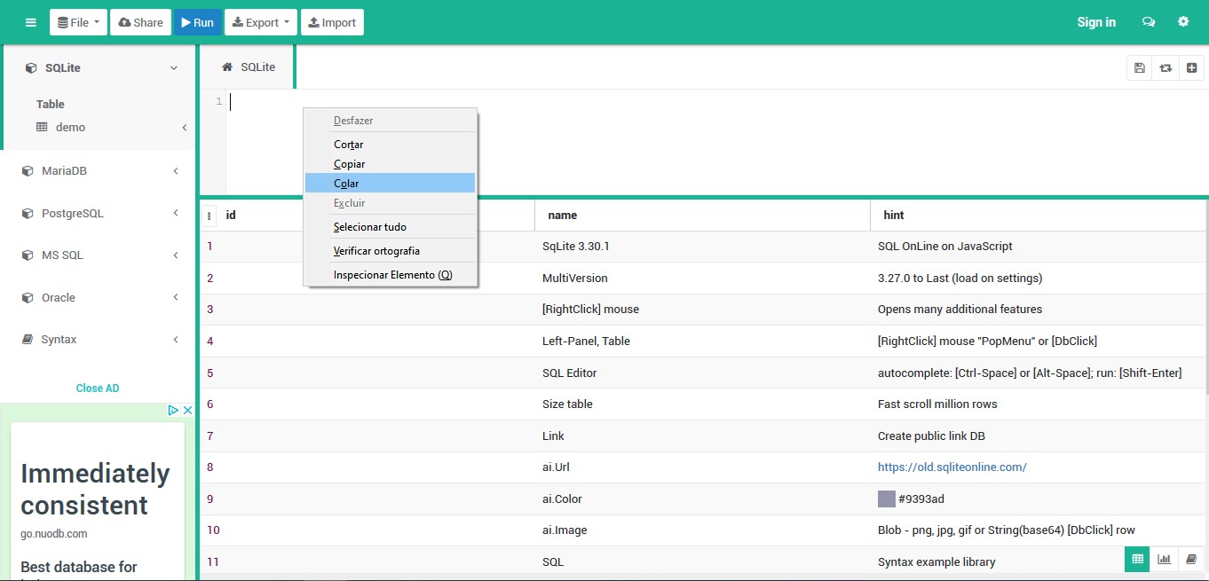Choose Verificar ortografia in the context menu
The image size is (1209, 581).
390,251
